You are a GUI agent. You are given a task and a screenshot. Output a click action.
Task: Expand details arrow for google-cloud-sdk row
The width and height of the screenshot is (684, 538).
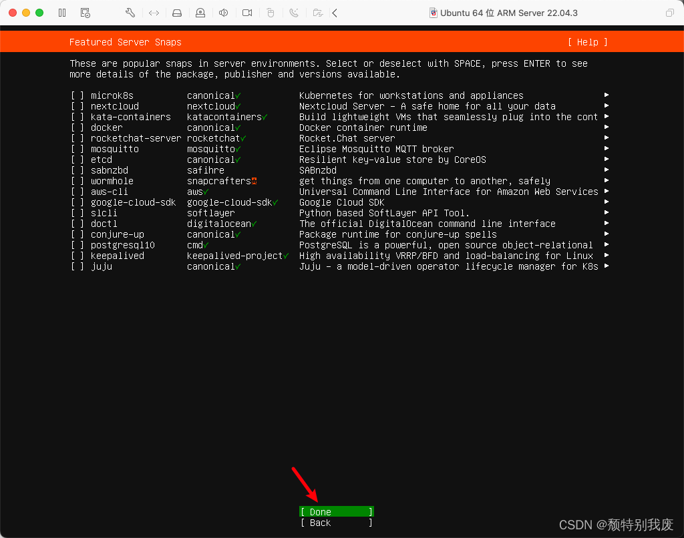(x=607, y=202)
